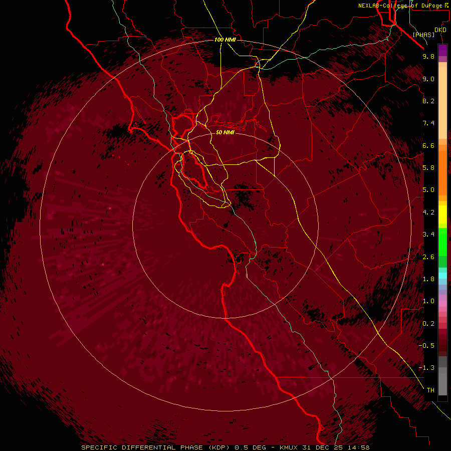Pick the pink swatch in the color bar

[x=442, y=304]
